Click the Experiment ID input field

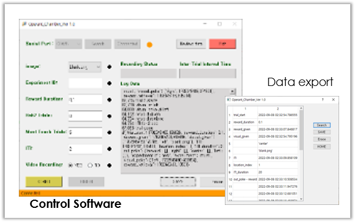[x=85, y=84]
